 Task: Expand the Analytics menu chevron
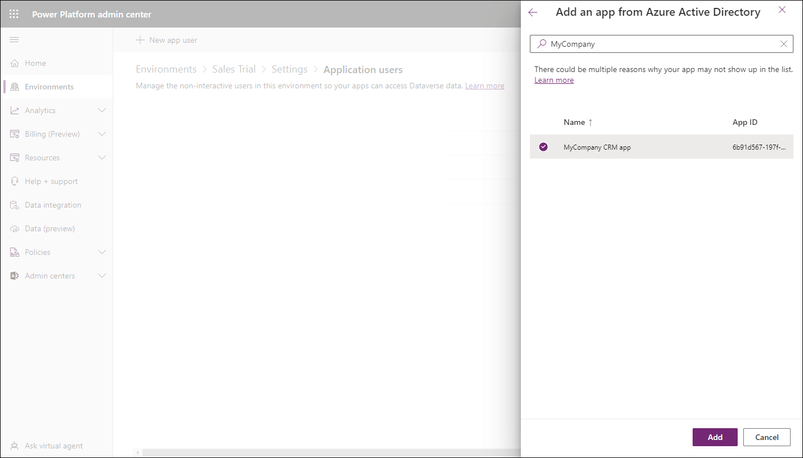(102, 110)
